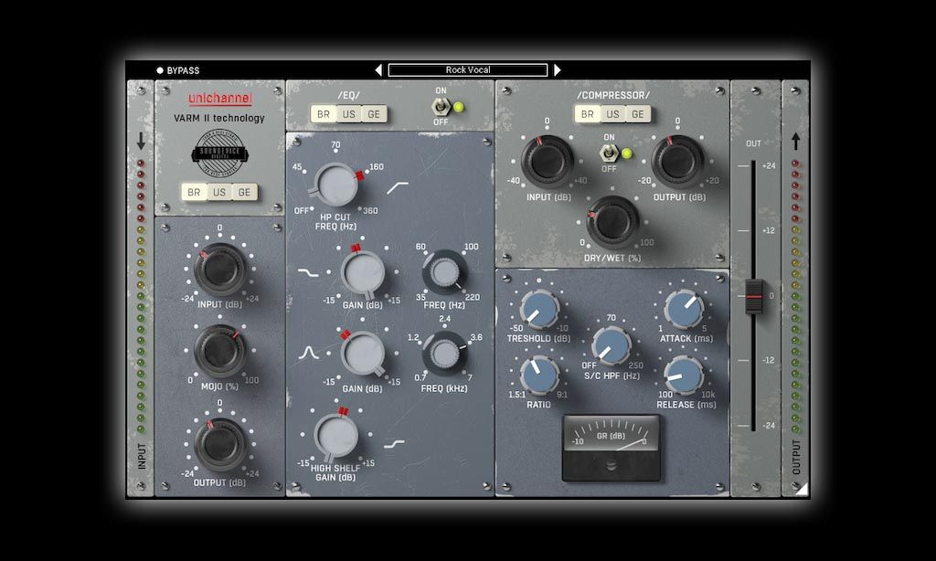Click the high shelf curve icon
Screen dimensions: 936x561
pyautogui.click(x=394, y=444)
